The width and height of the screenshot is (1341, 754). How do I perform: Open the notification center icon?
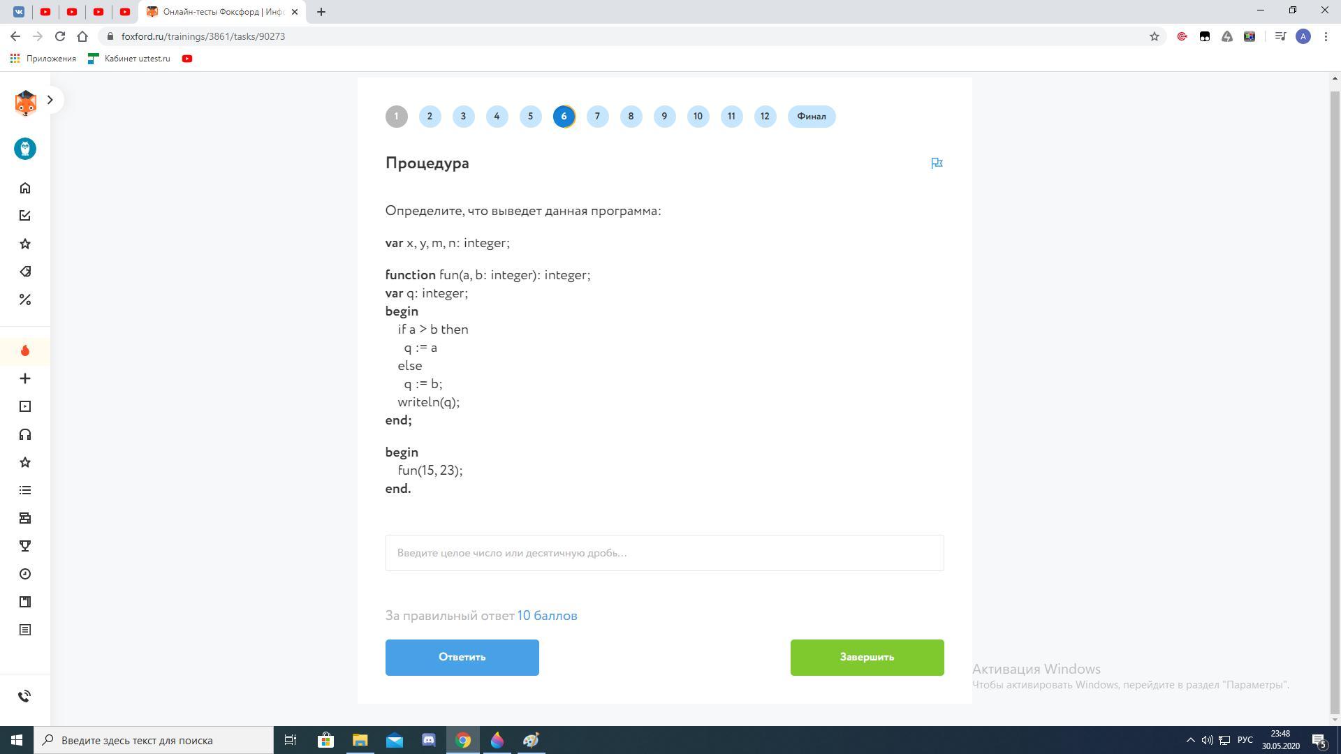pos(1319,740)
